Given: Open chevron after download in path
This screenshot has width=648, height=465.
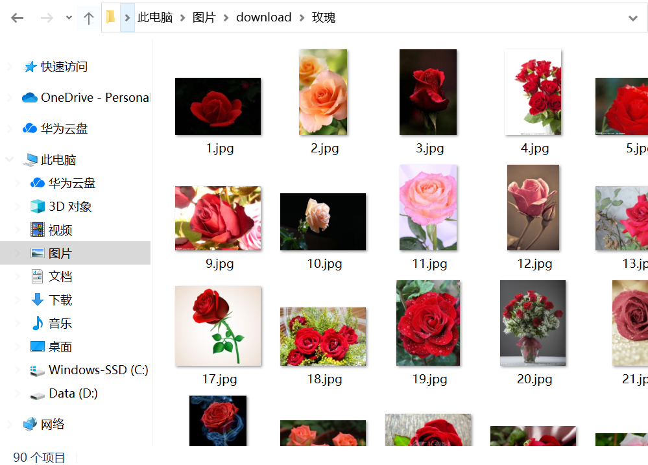Looking at the screenshot, I should coord(302,18).
